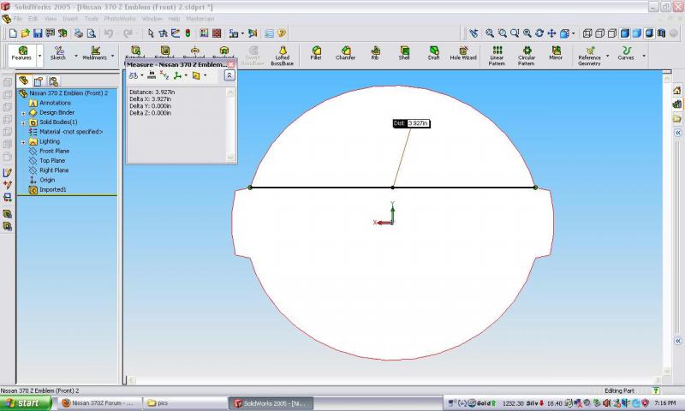The image size is (685, 411).
Task: Open the Sketch toolbar dropdown arrow
Action: [76, 56]
